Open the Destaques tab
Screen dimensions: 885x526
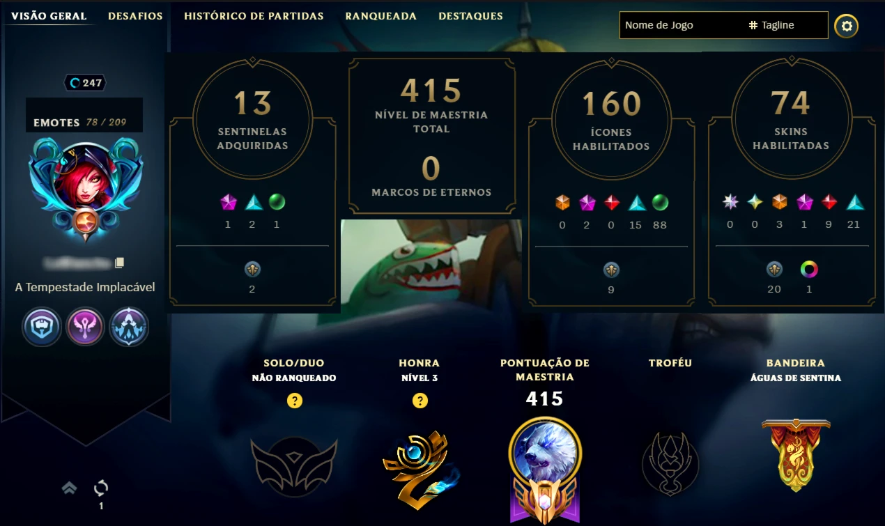pos(470,16)
